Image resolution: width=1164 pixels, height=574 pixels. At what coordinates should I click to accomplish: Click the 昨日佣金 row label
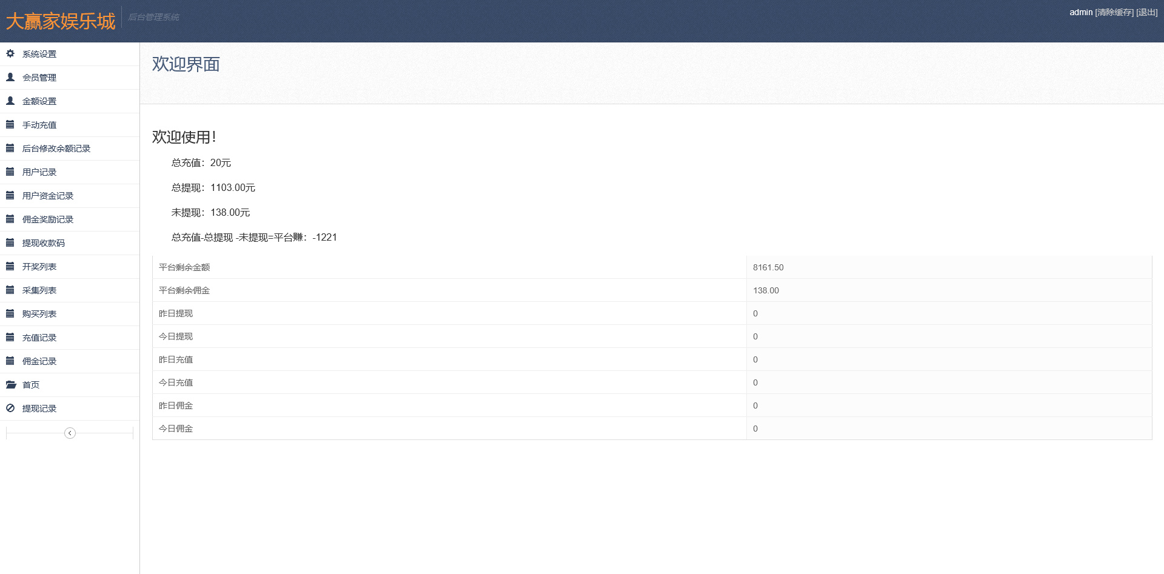click(176, 405)
